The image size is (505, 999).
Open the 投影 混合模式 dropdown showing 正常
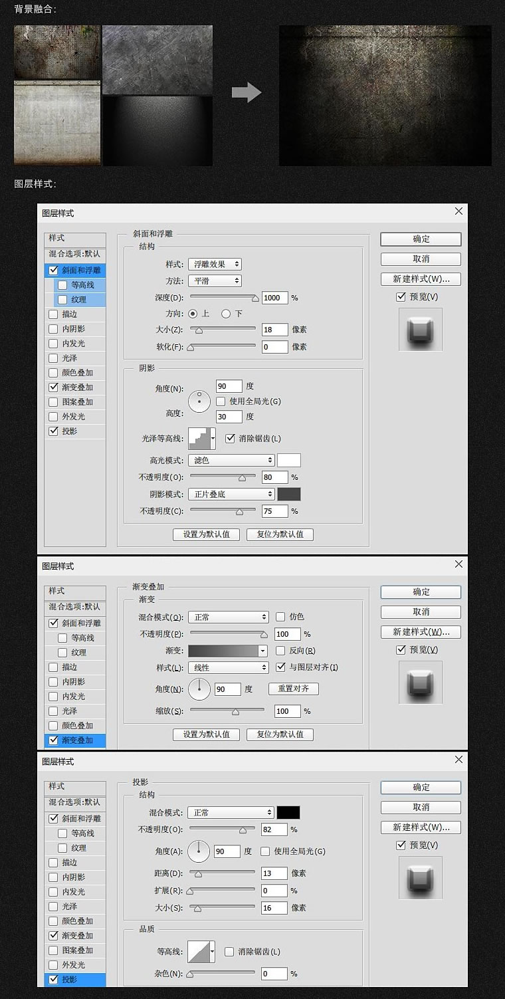(231, 812)
